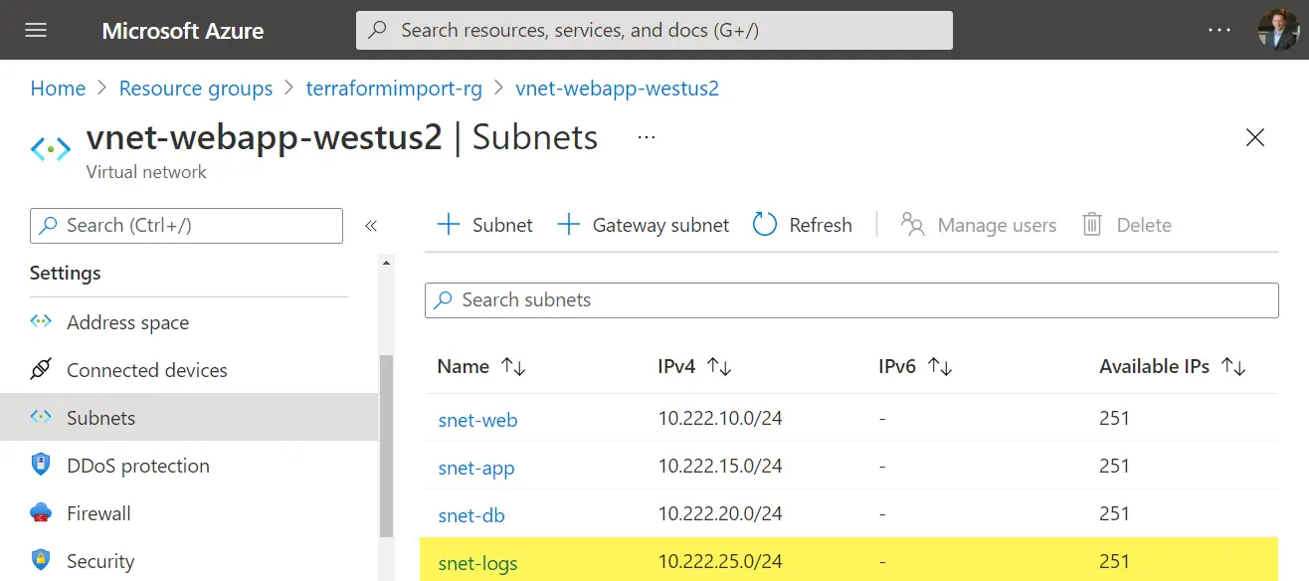Add a new Subnet
This screenshot has width=1309, height=581.
click(x=485, y=225)
